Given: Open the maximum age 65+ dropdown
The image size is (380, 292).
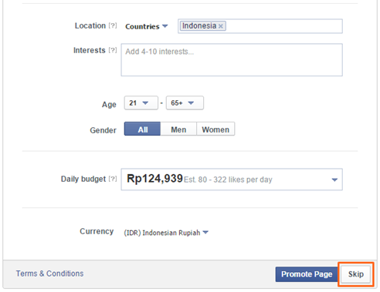Looking at the screenshot, I should coord(185,103).
